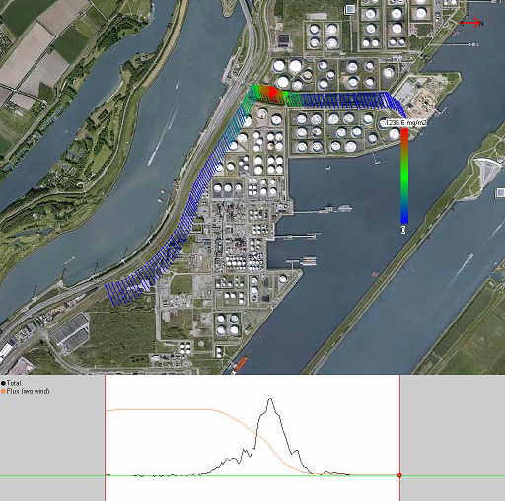
Task: Click the red hotspot on the measurement transect
Action: click(x=273, y=93)
